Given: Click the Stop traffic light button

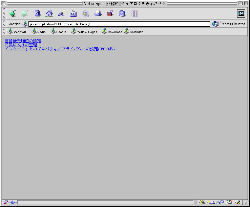Looking at the screenshot, I should pyautogui.click(x=134, y=14).
